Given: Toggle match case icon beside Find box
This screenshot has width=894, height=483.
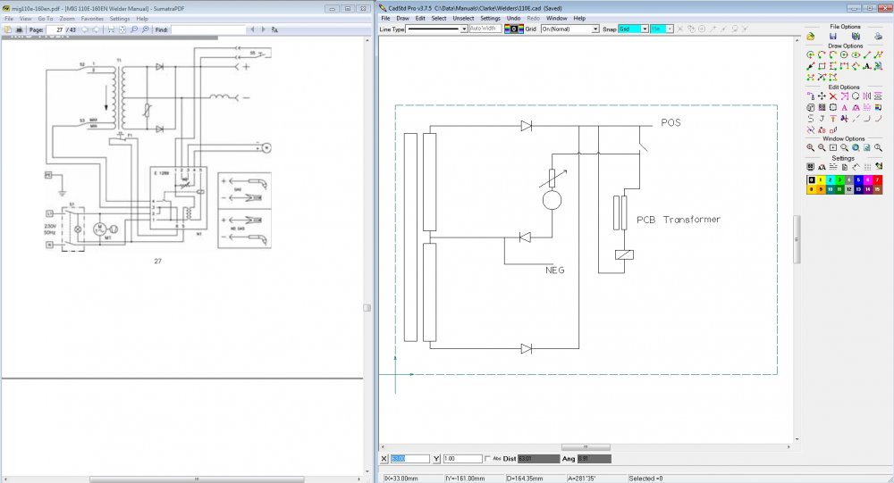Looking at the screenshot, I should [x=274, y=29].
